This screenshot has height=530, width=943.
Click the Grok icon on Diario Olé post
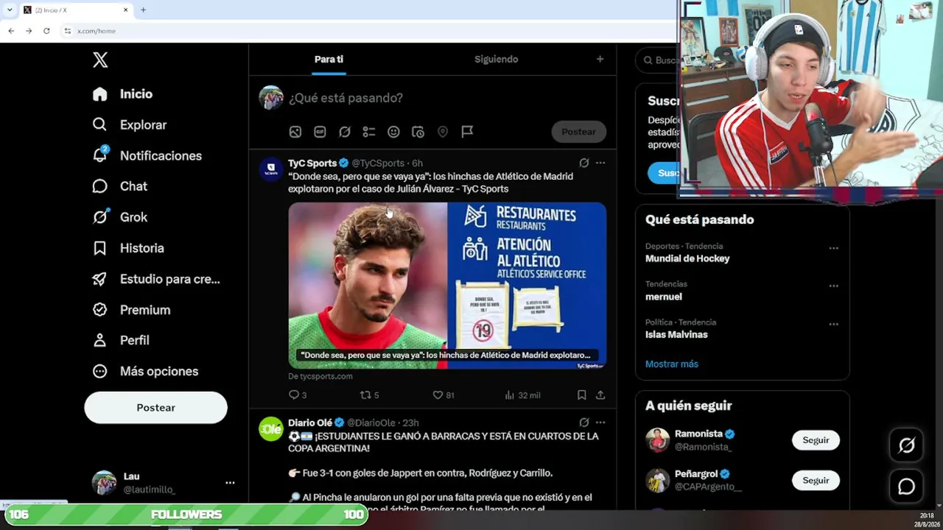click(583, 423)
